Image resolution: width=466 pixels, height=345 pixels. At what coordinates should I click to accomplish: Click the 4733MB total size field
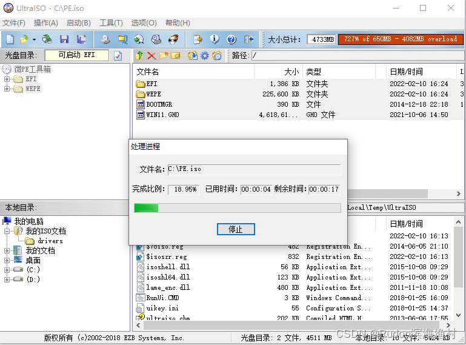pos(322,39)
